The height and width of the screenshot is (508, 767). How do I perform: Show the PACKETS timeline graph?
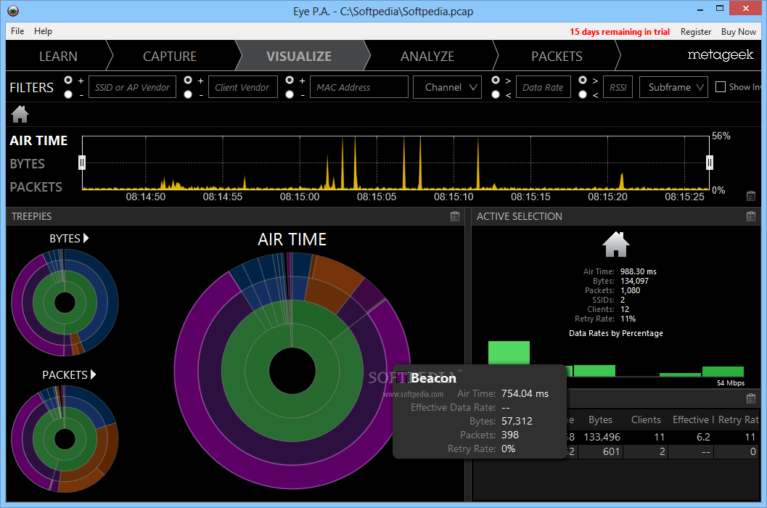point(36,187)
